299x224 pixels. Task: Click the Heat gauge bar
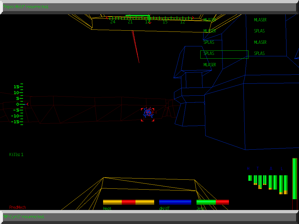[128, 202]
